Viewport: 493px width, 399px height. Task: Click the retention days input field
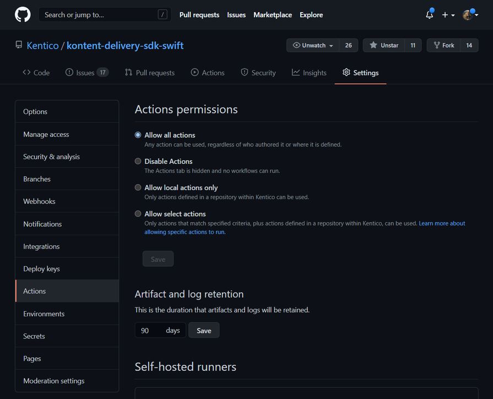tap(150, 331)
